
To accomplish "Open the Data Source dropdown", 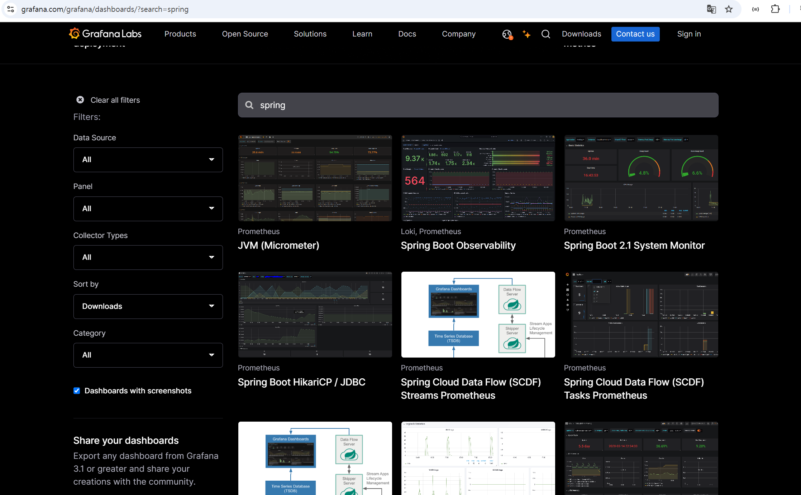I will point(148,160).
